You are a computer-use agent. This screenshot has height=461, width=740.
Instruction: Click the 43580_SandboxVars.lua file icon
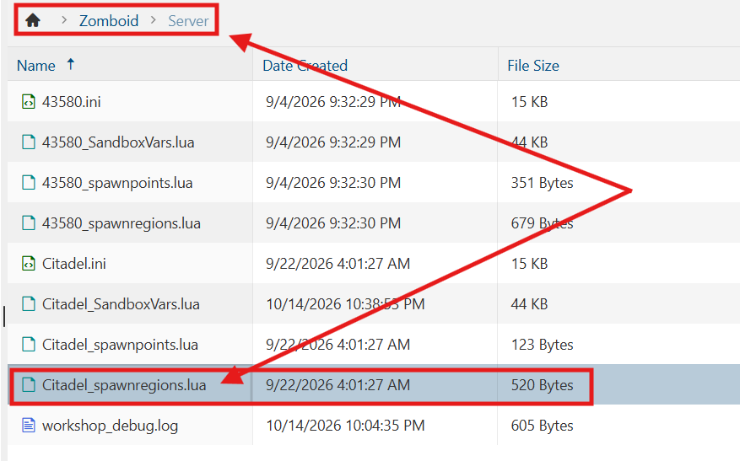[29, 142]
